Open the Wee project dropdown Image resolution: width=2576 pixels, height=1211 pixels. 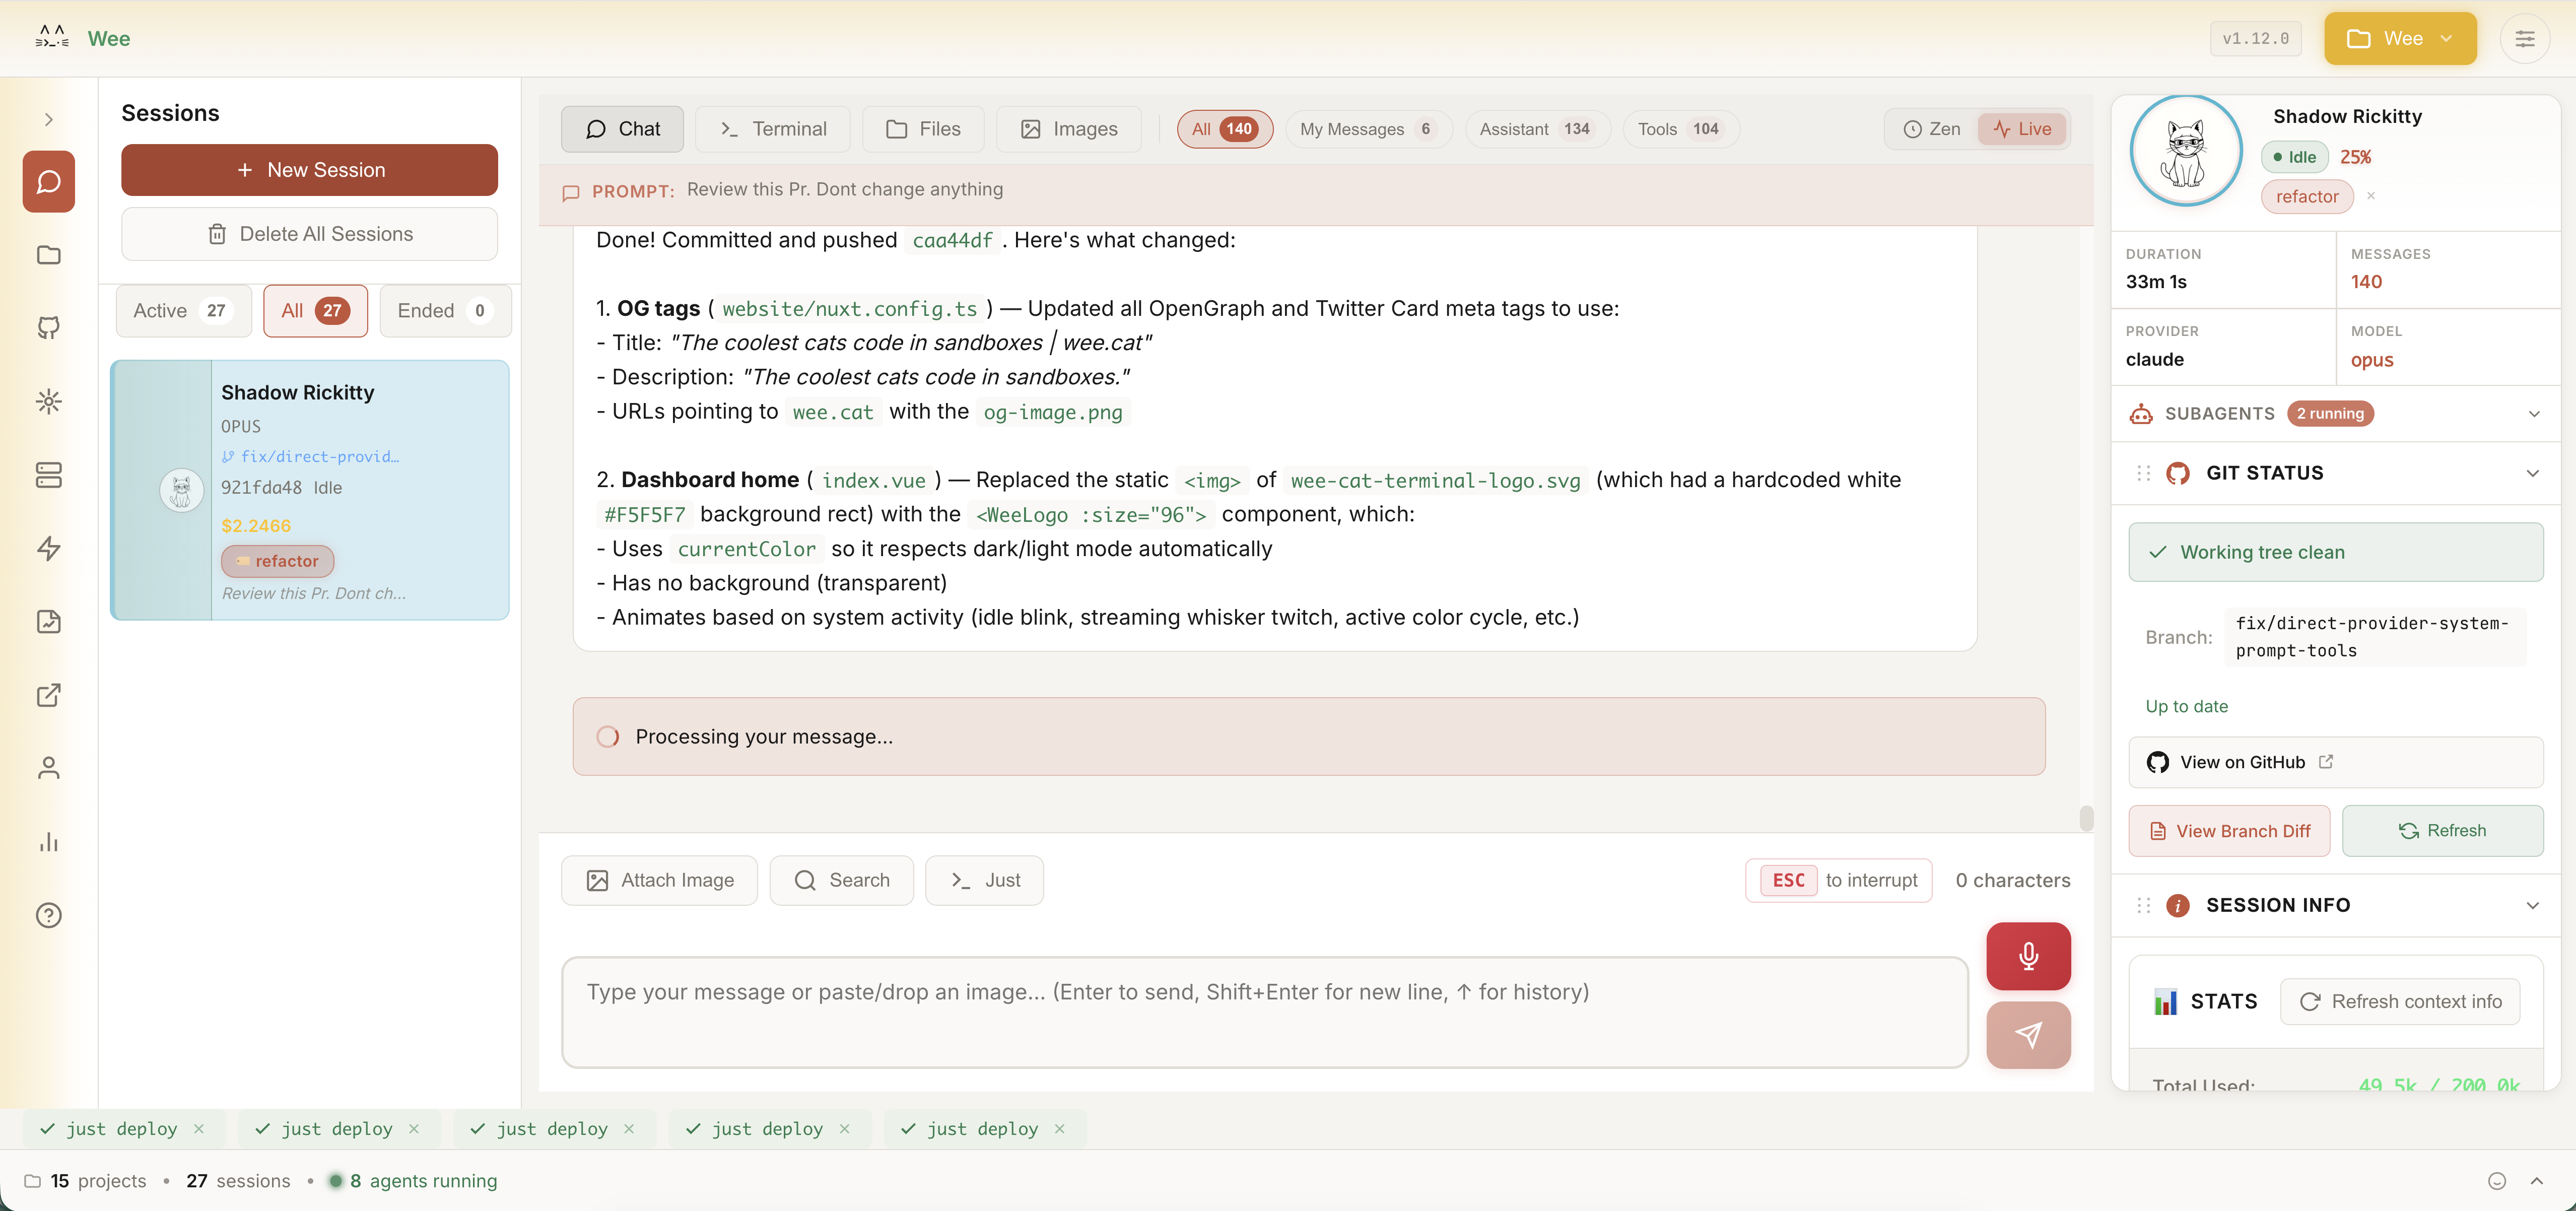(x=2399, y=38)
